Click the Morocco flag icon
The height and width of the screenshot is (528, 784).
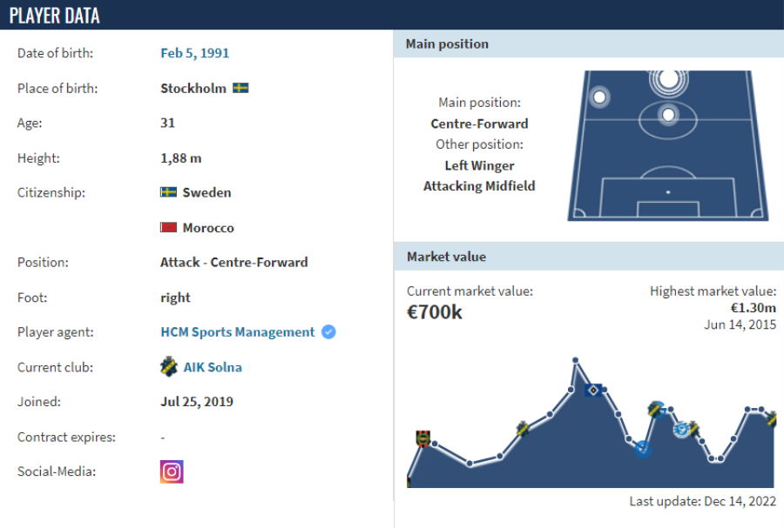[x=169, y=228]
